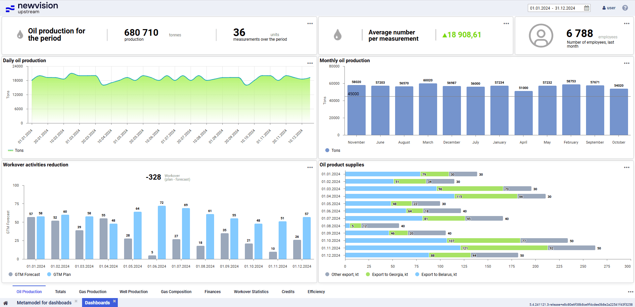Click the home icon in bottom bar
The image size is (635, 307).
(x=6, y=303)
